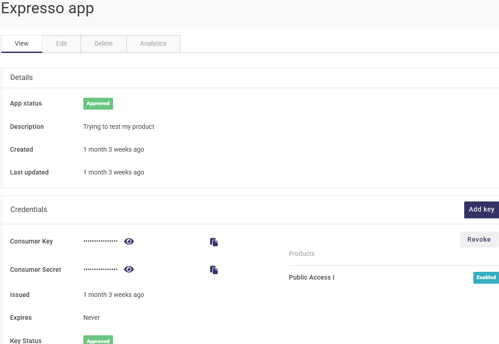The width and height of the screenshot is (499, 344).
Task: Copy the Consumer Key to clipboard
Action: [x=214, y=242]
